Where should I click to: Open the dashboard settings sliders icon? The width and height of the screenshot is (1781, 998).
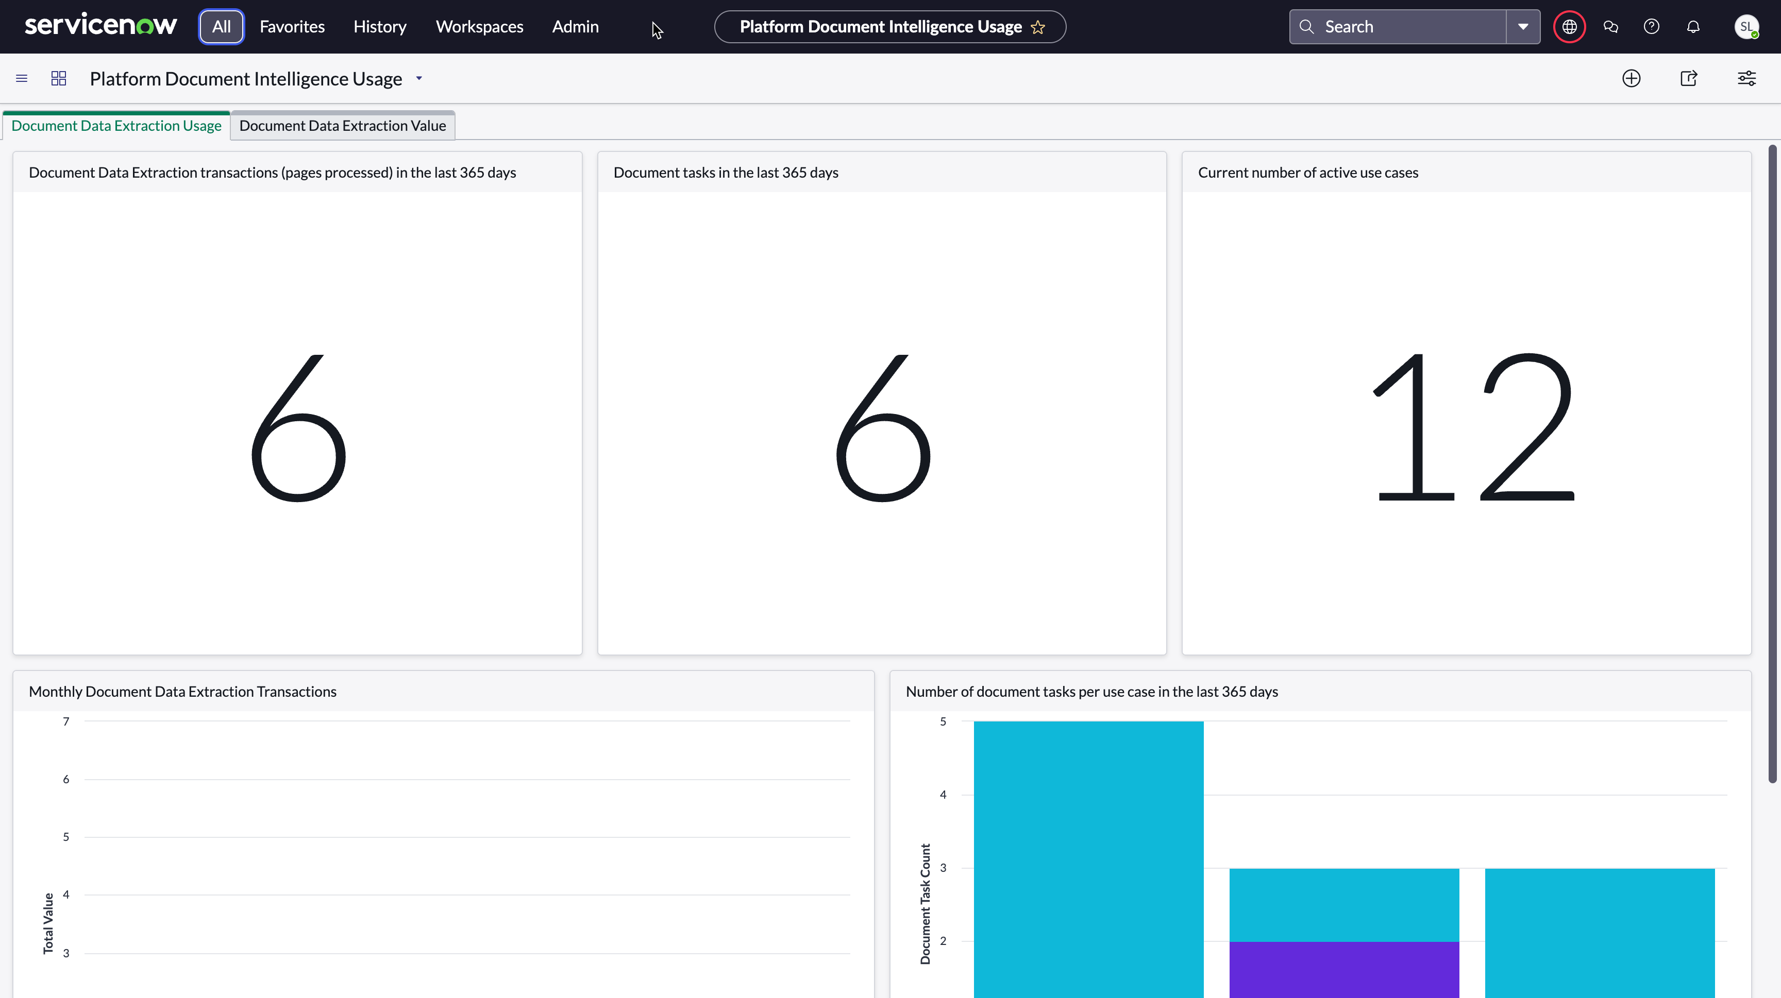pyautogui.click(x=1747, y=79)
